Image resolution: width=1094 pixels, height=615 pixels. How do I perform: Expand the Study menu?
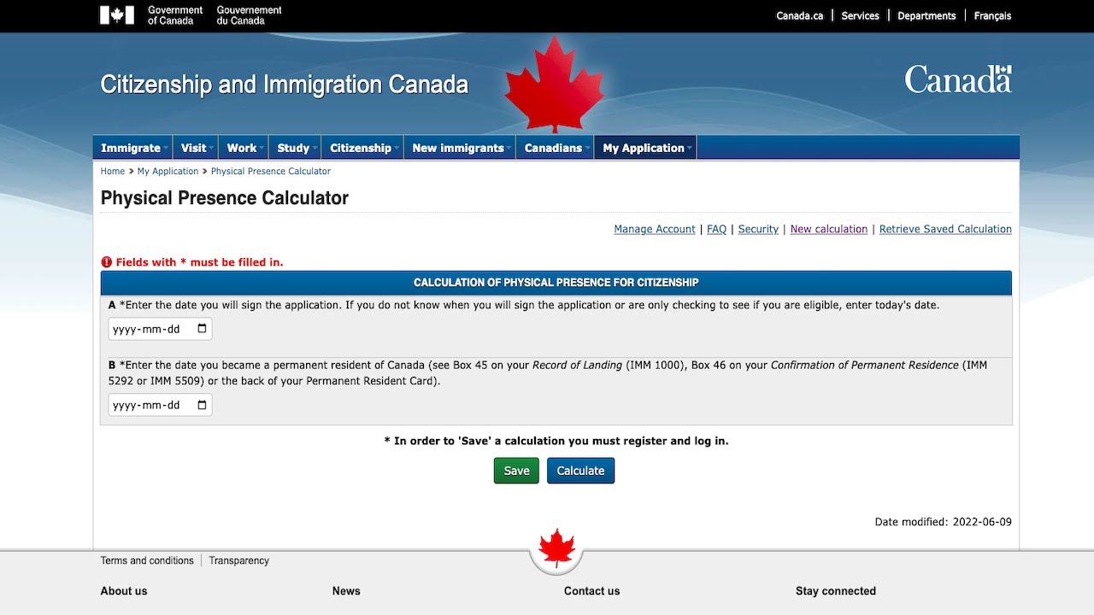[296, 148]
